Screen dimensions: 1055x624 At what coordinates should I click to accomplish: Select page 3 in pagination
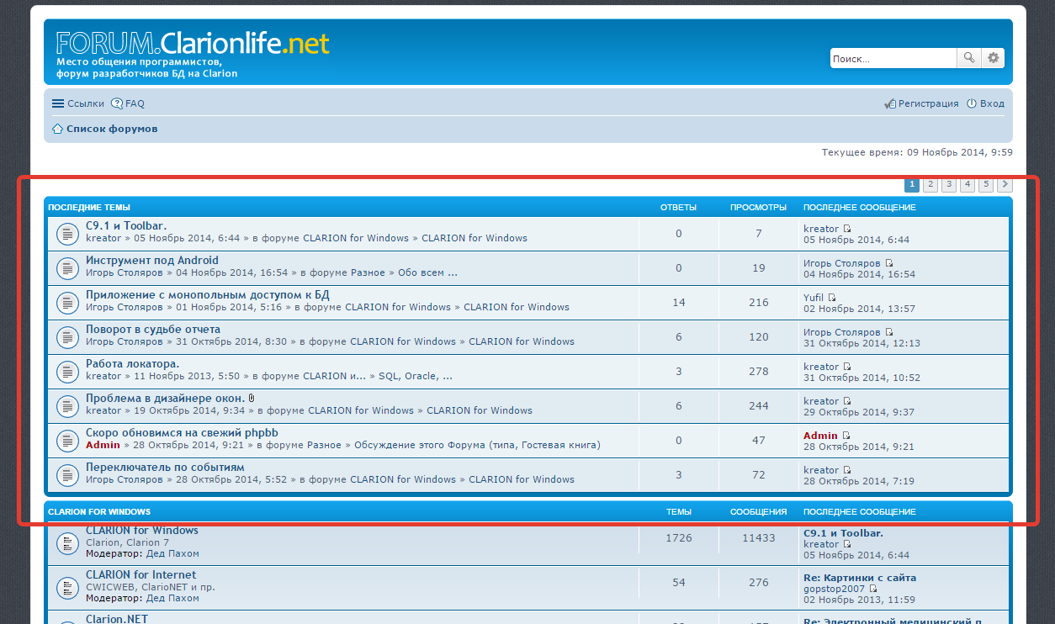pyautogui.click(x=949, y=184)
